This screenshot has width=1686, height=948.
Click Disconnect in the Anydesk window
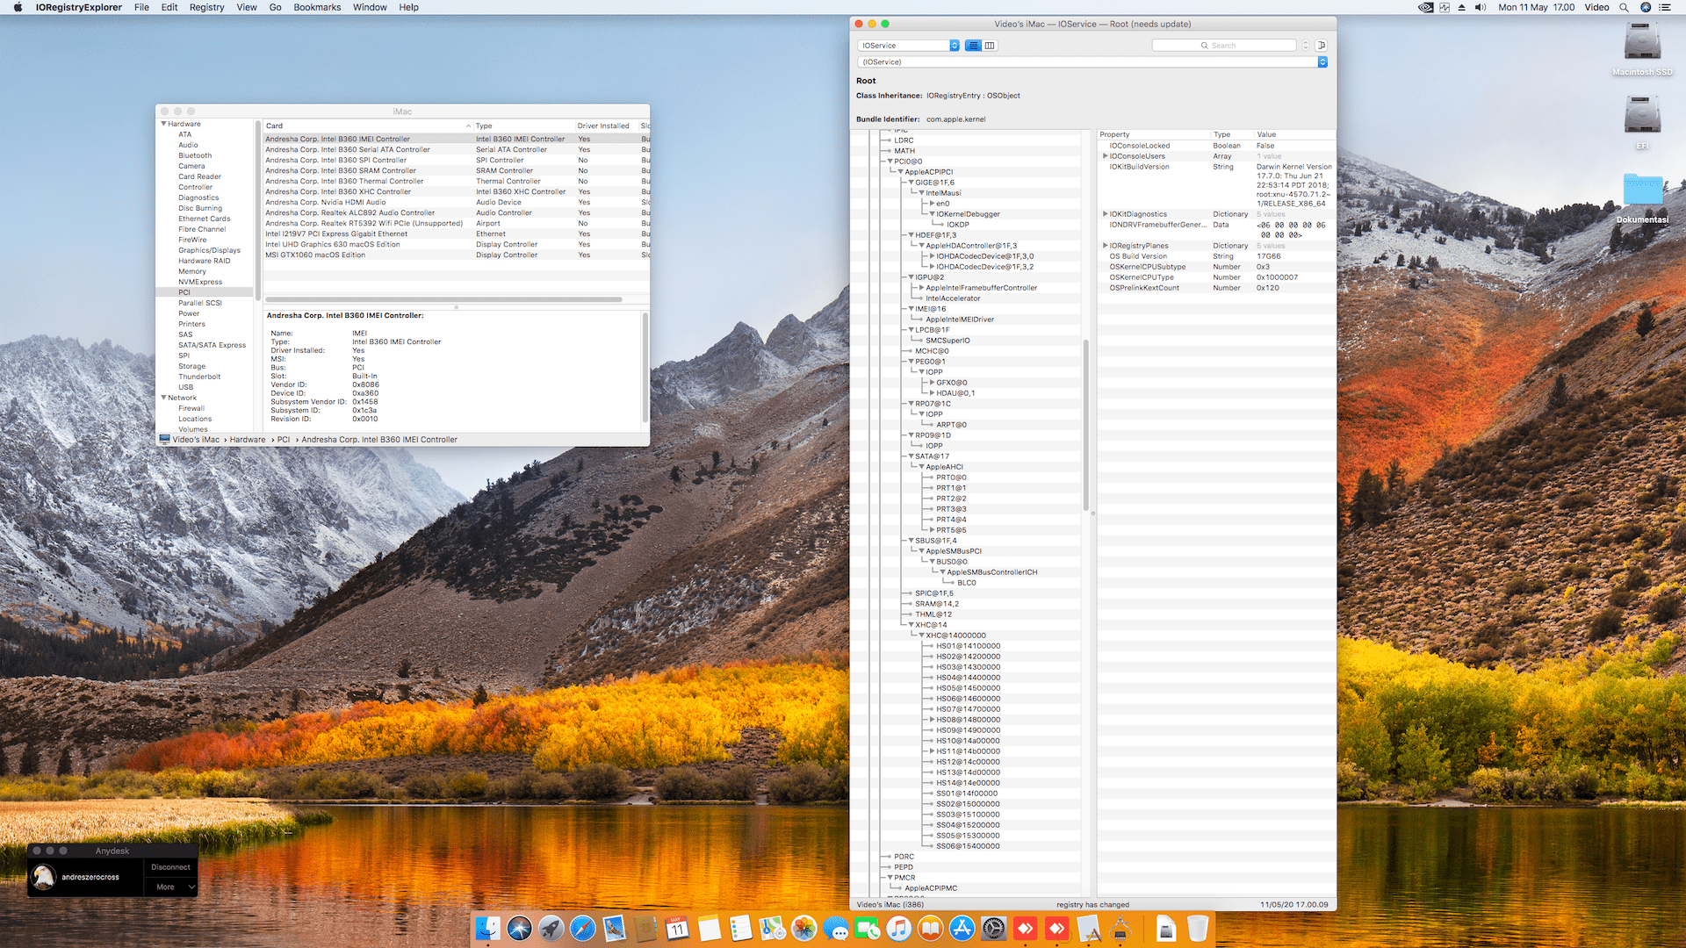170,867
